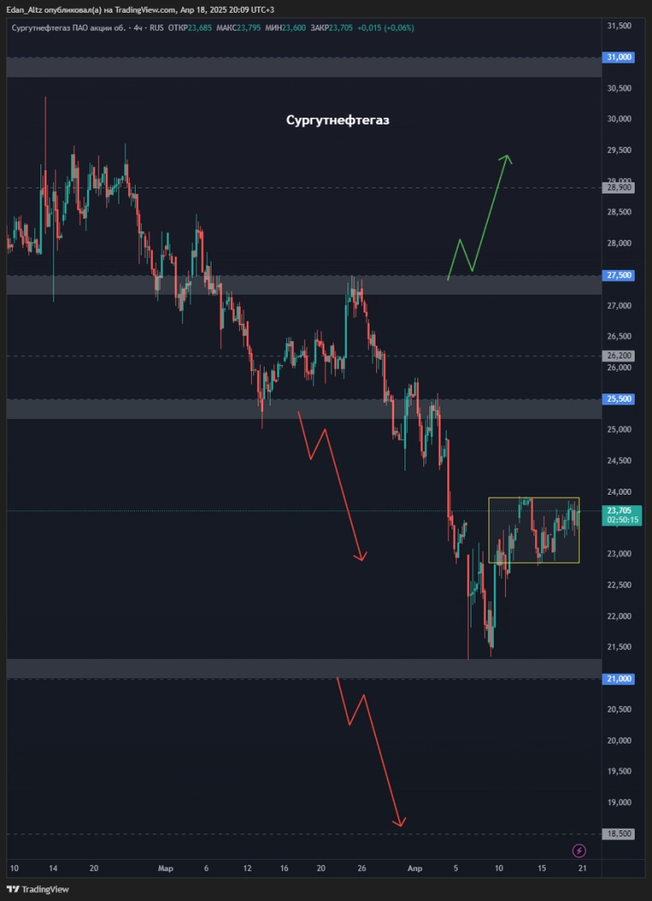Click the purple lightning bolt icon
The height and width of the screenshot is (901, 652).
579,851
